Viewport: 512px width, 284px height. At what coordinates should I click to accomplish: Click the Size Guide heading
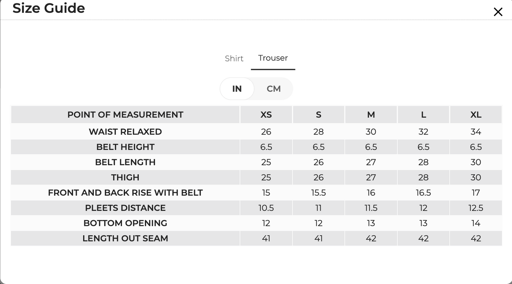(x=49, y=8)
